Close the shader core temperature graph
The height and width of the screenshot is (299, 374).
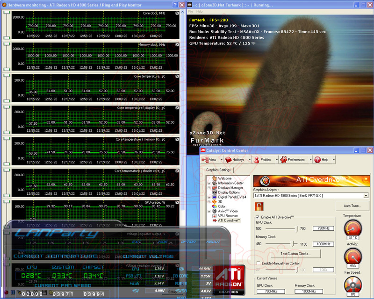pos(177,171)
